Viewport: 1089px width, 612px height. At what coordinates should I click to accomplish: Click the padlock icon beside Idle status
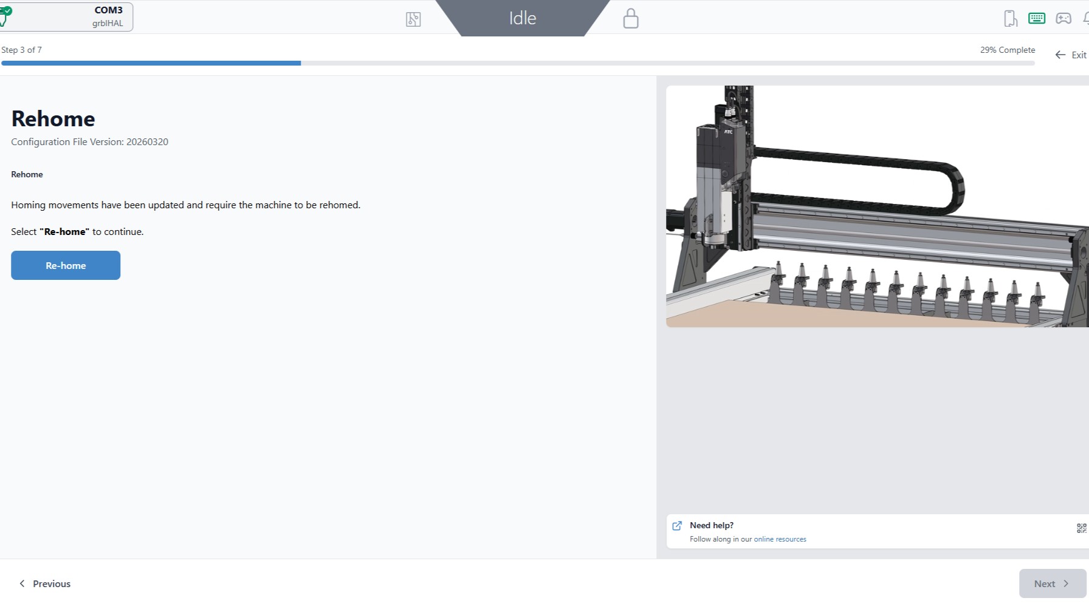(631, 18)
